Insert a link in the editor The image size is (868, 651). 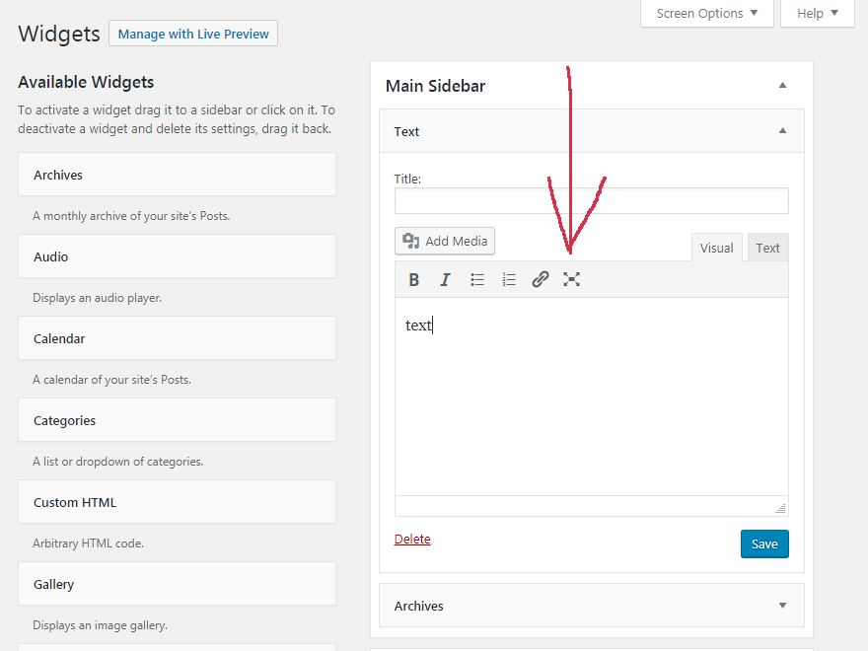(x=541, y=280)
